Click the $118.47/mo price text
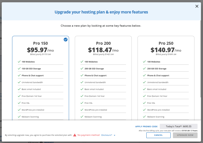This screenshot has width=203, height=143. [103, 50]
